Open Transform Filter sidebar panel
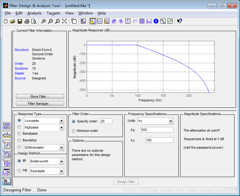This screenshot has width=240, height=196. point(7,136)
